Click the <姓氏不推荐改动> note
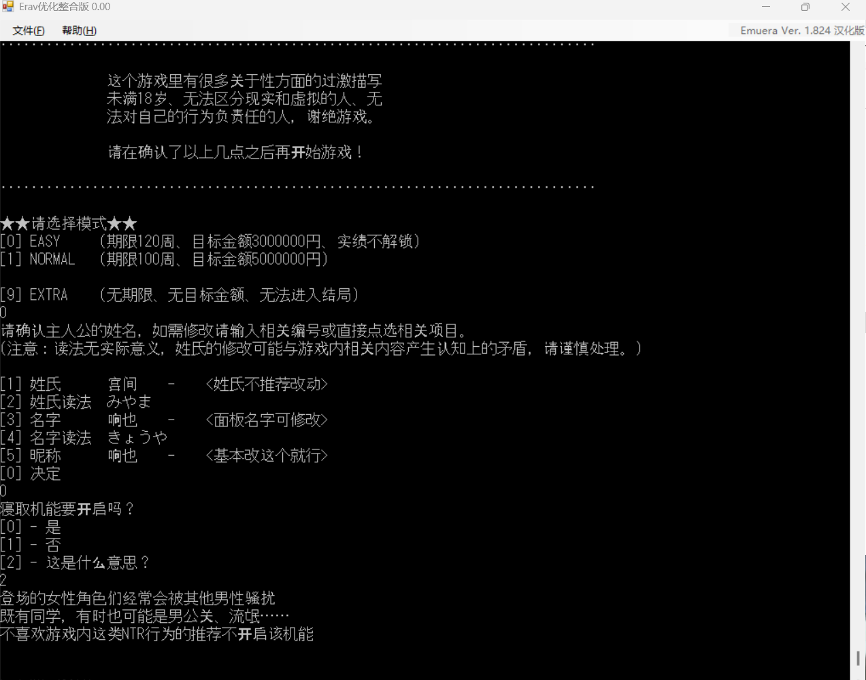866x680 pixels. click(267, 384)
